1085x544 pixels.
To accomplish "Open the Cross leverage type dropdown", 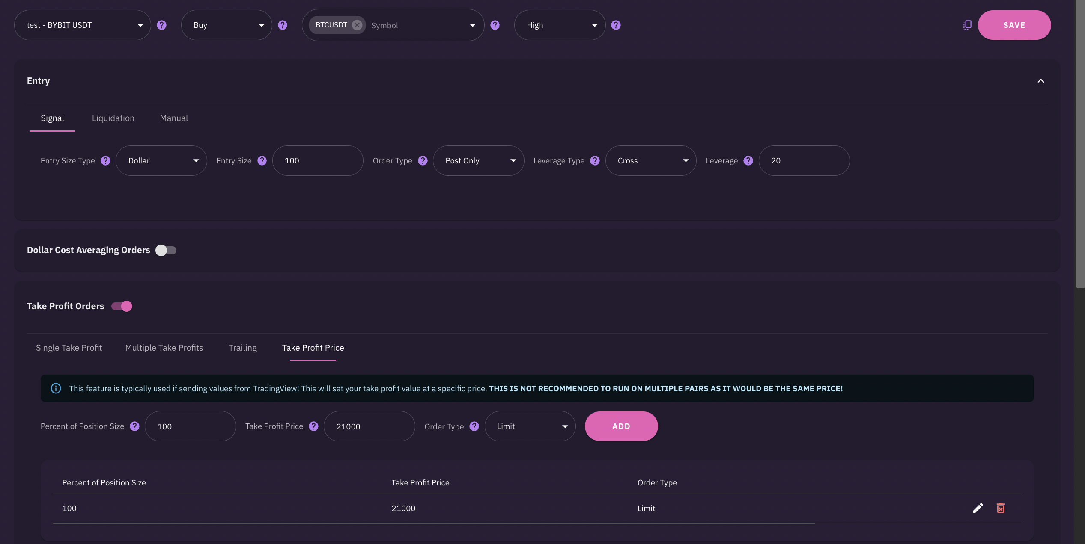I will point(650,161).
